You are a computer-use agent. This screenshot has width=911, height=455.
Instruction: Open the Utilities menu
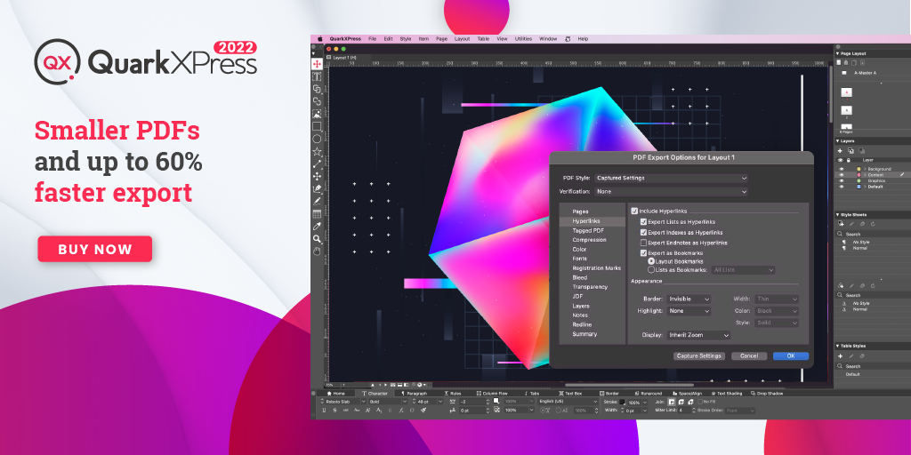523,39
